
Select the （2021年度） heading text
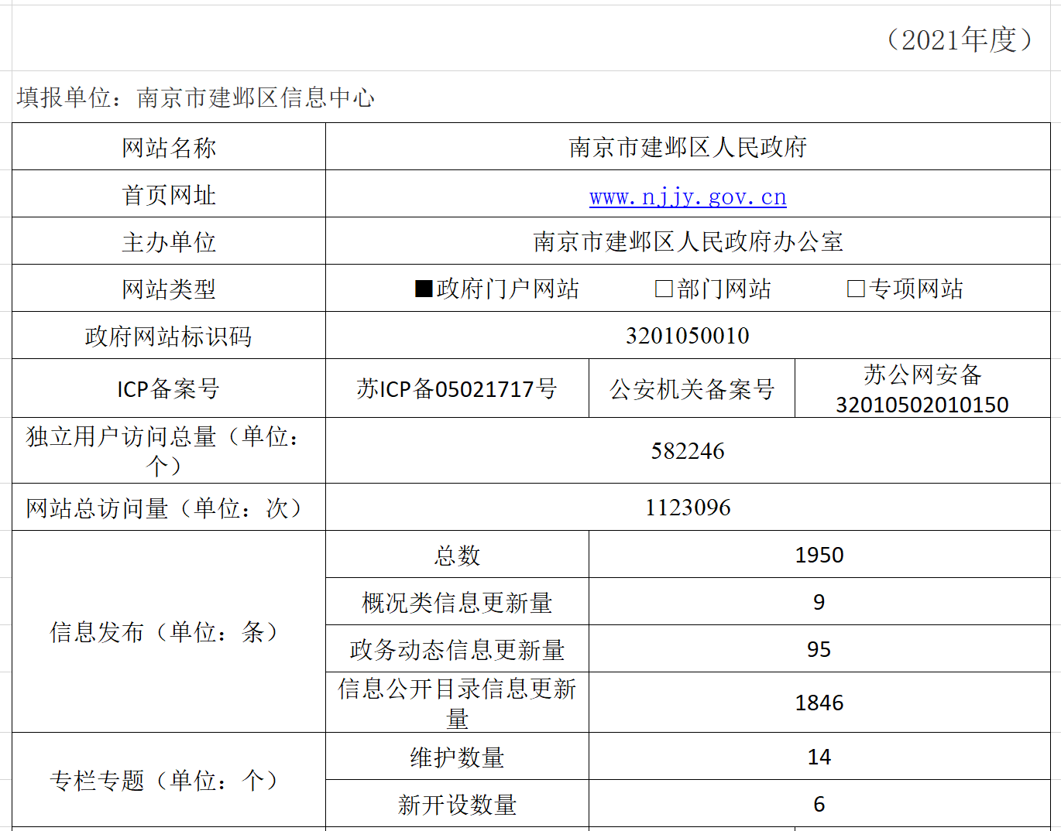960,39
